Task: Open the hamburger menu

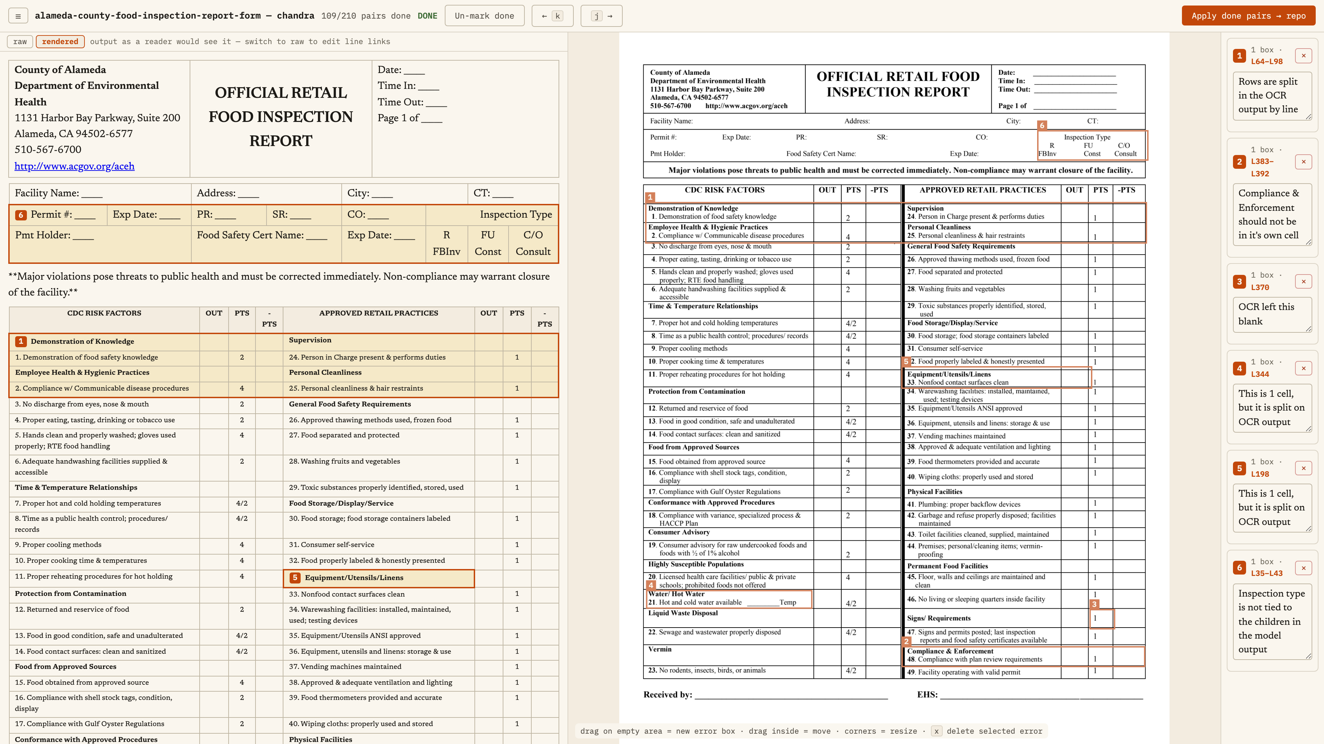Action: (x=18, y=16)
